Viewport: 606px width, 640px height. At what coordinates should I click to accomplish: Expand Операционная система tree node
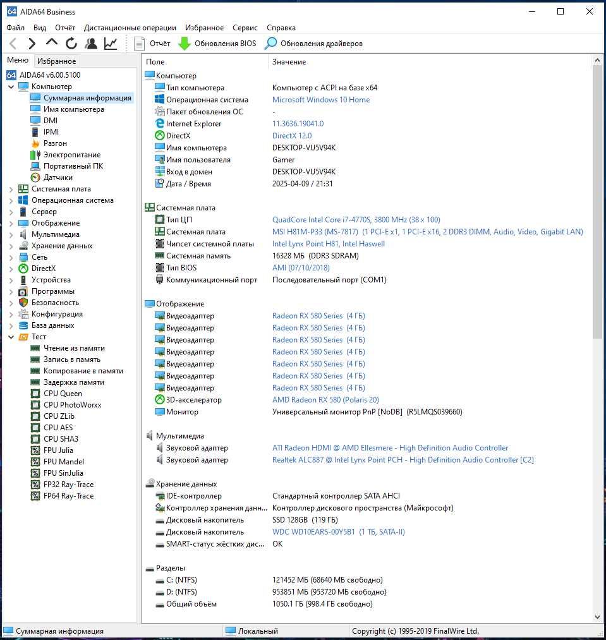click(11, 200)
